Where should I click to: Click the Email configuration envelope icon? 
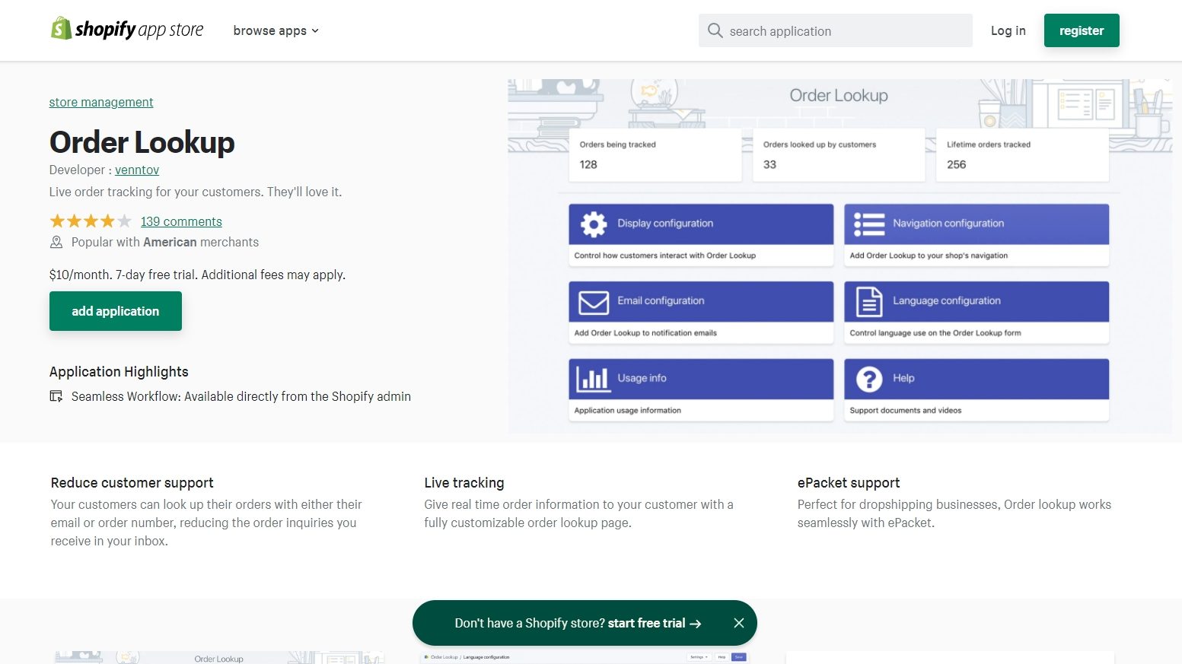(x=593, y=302)
